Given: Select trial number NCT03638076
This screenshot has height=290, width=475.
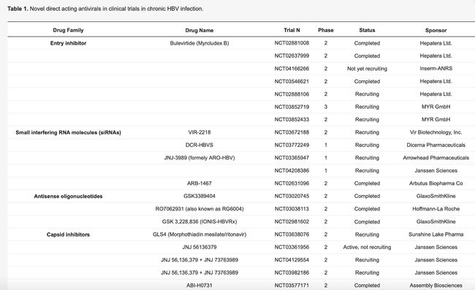Looking at the screenshot, I should click(292, 234).
